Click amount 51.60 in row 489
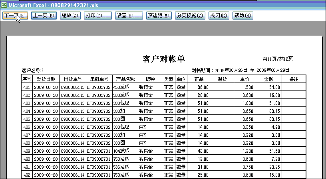The image size is (326, 179). 274,151
